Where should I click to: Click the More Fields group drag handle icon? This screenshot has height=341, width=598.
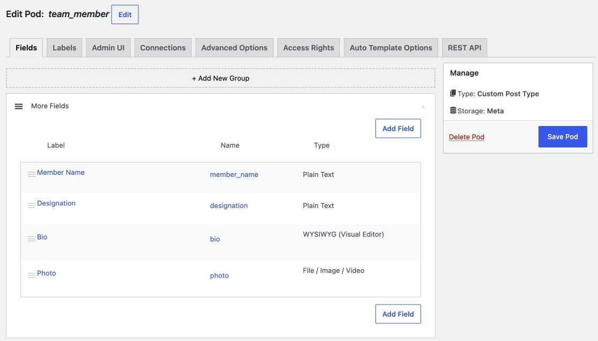(x=19, y=106)
